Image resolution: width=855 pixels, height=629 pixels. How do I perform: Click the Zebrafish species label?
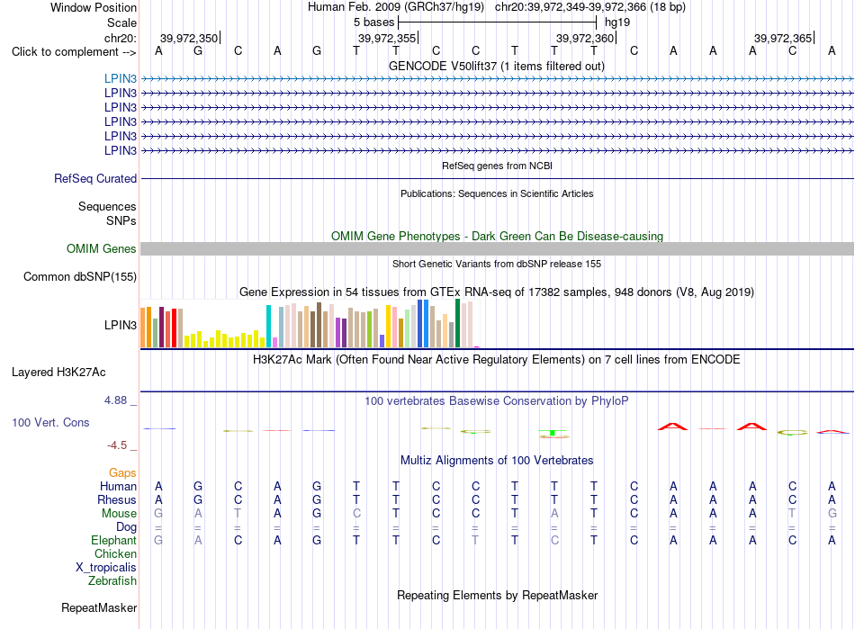[112, 581]
